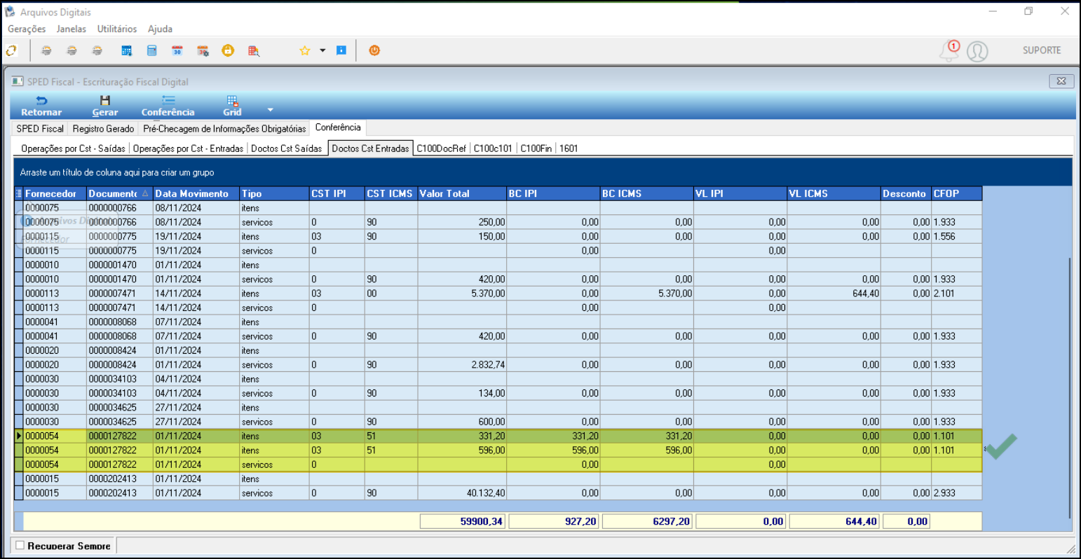Open the notification bell with red badge
1081x559 pixels.
click(x=950, y=50)
